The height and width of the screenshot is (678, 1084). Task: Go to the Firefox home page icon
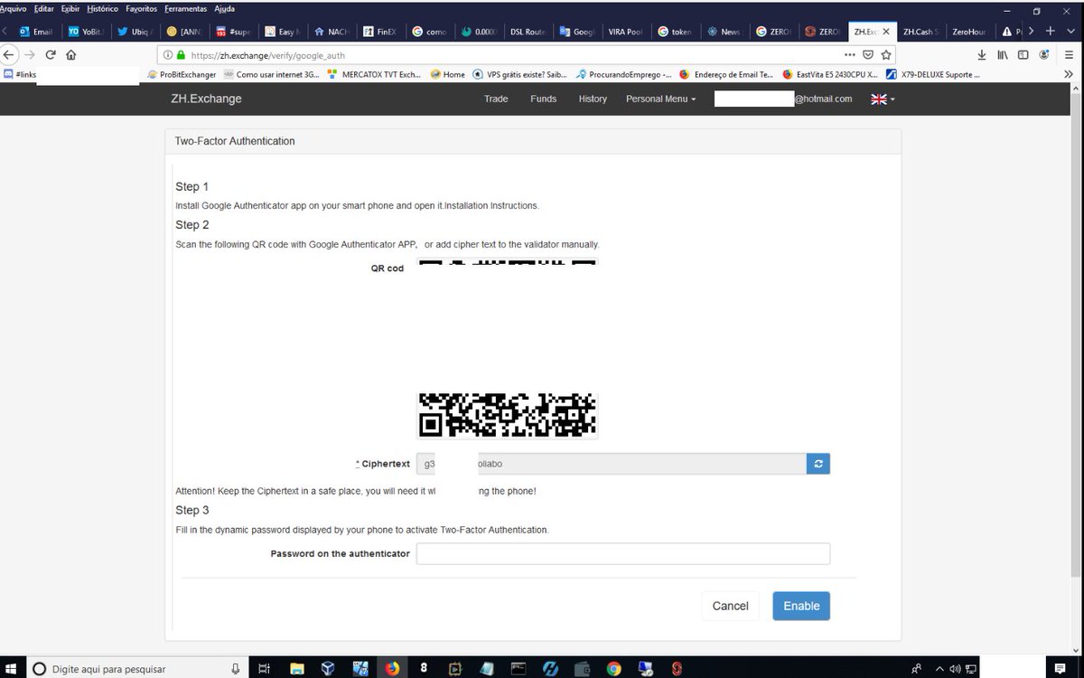coord(71,54)
